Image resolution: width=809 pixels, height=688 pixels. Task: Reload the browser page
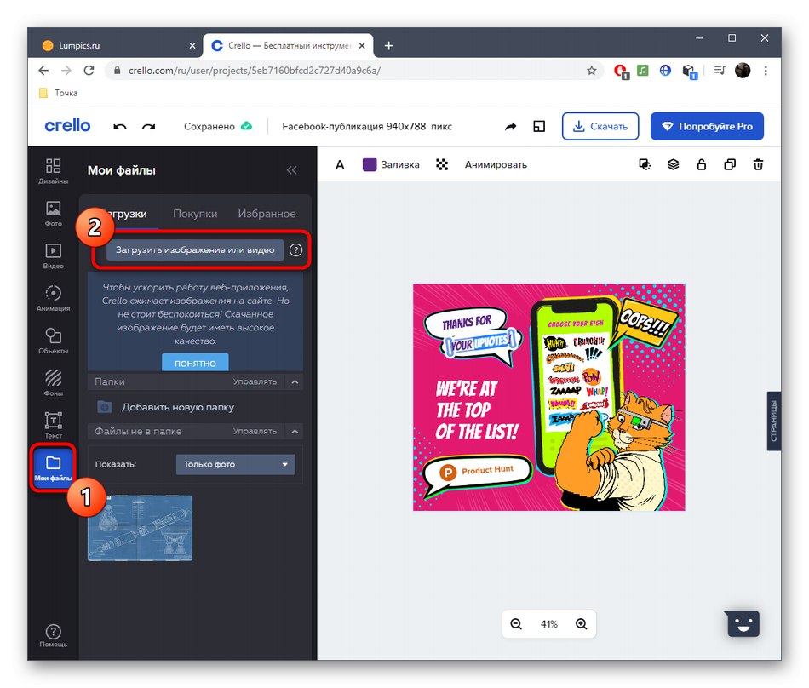(89, 71)
